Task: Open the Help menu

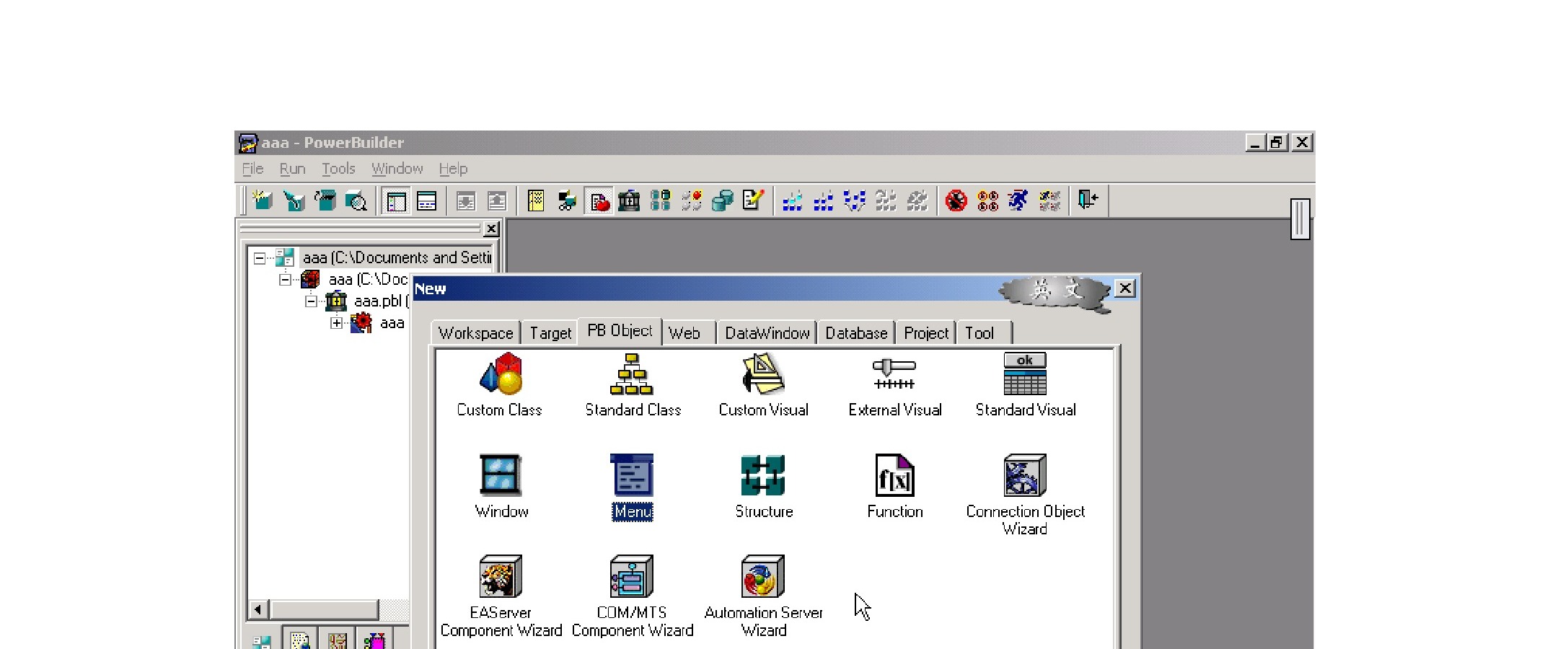Action: 453,169
